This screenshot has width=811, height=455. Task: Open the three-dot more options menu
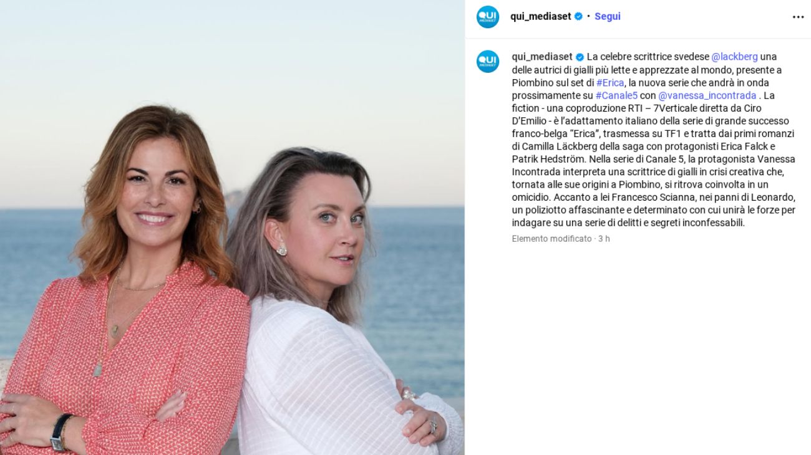tap(798, 17)
